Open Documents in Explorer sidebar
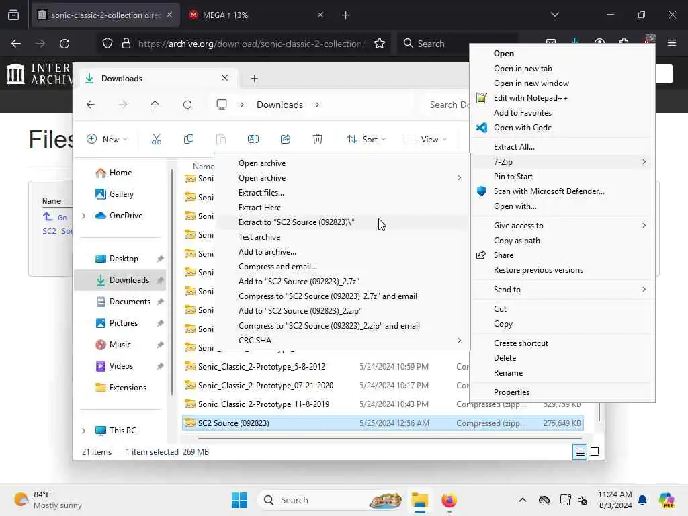This screenshot has width=688, height=516. point(120,302)
